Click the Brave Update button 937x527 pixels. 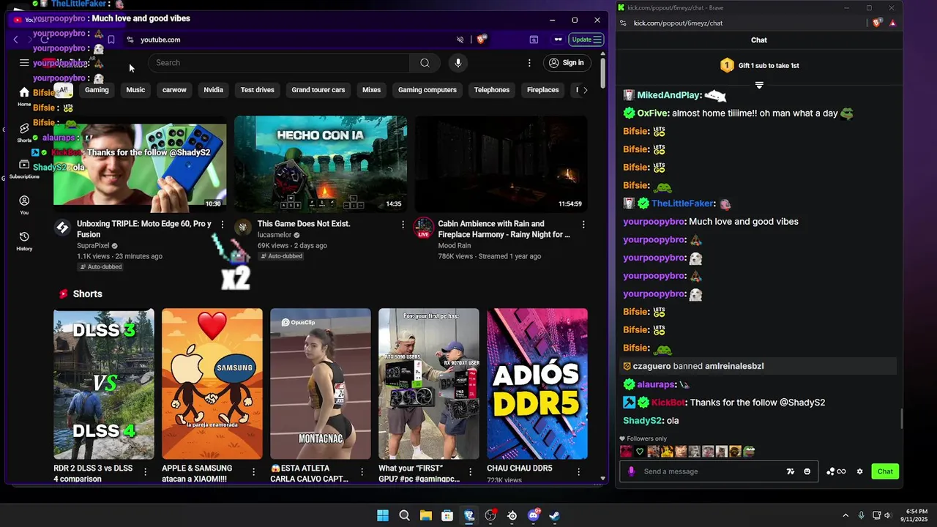(586, 40)
